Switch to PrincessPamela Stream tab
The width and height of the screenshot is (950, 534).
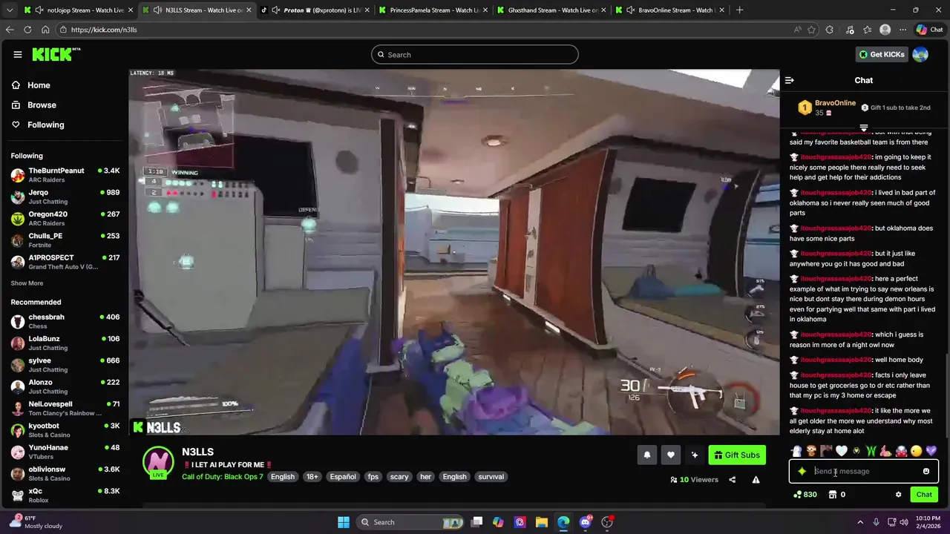[x=435, y=10]
